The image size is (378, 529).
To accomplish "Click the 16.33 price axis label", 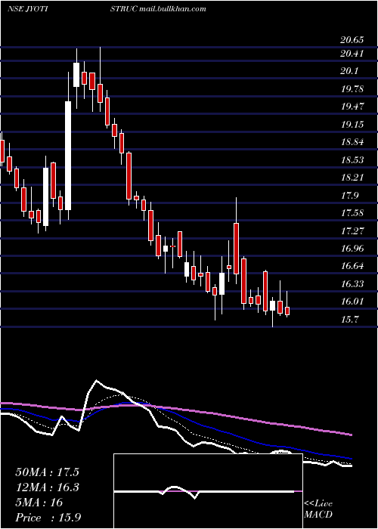I will click(352, 284).
